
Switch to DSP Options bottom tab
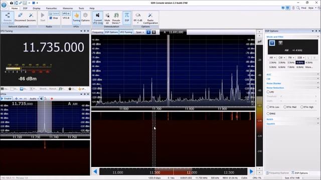300,173
